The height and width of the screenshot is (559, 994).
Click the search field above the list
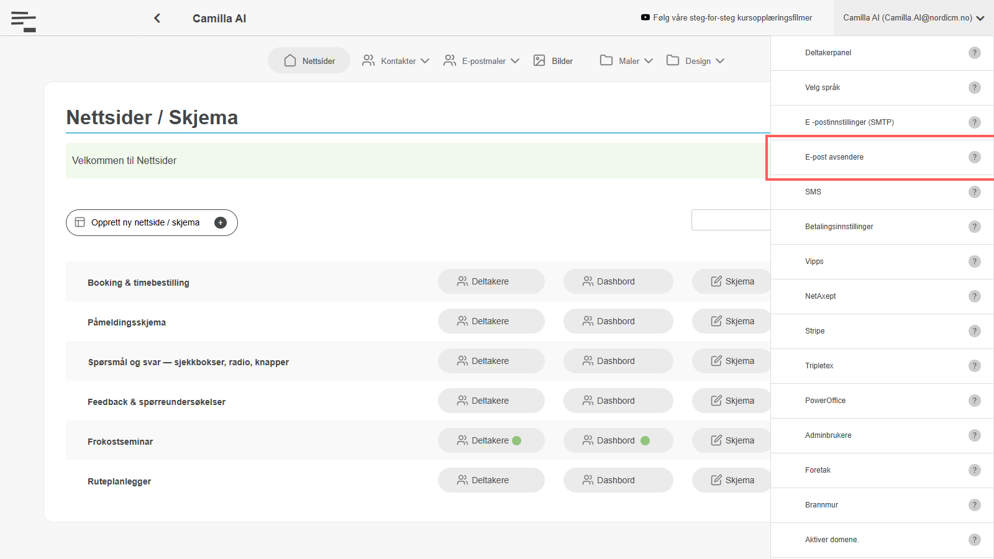pos(731,220)
